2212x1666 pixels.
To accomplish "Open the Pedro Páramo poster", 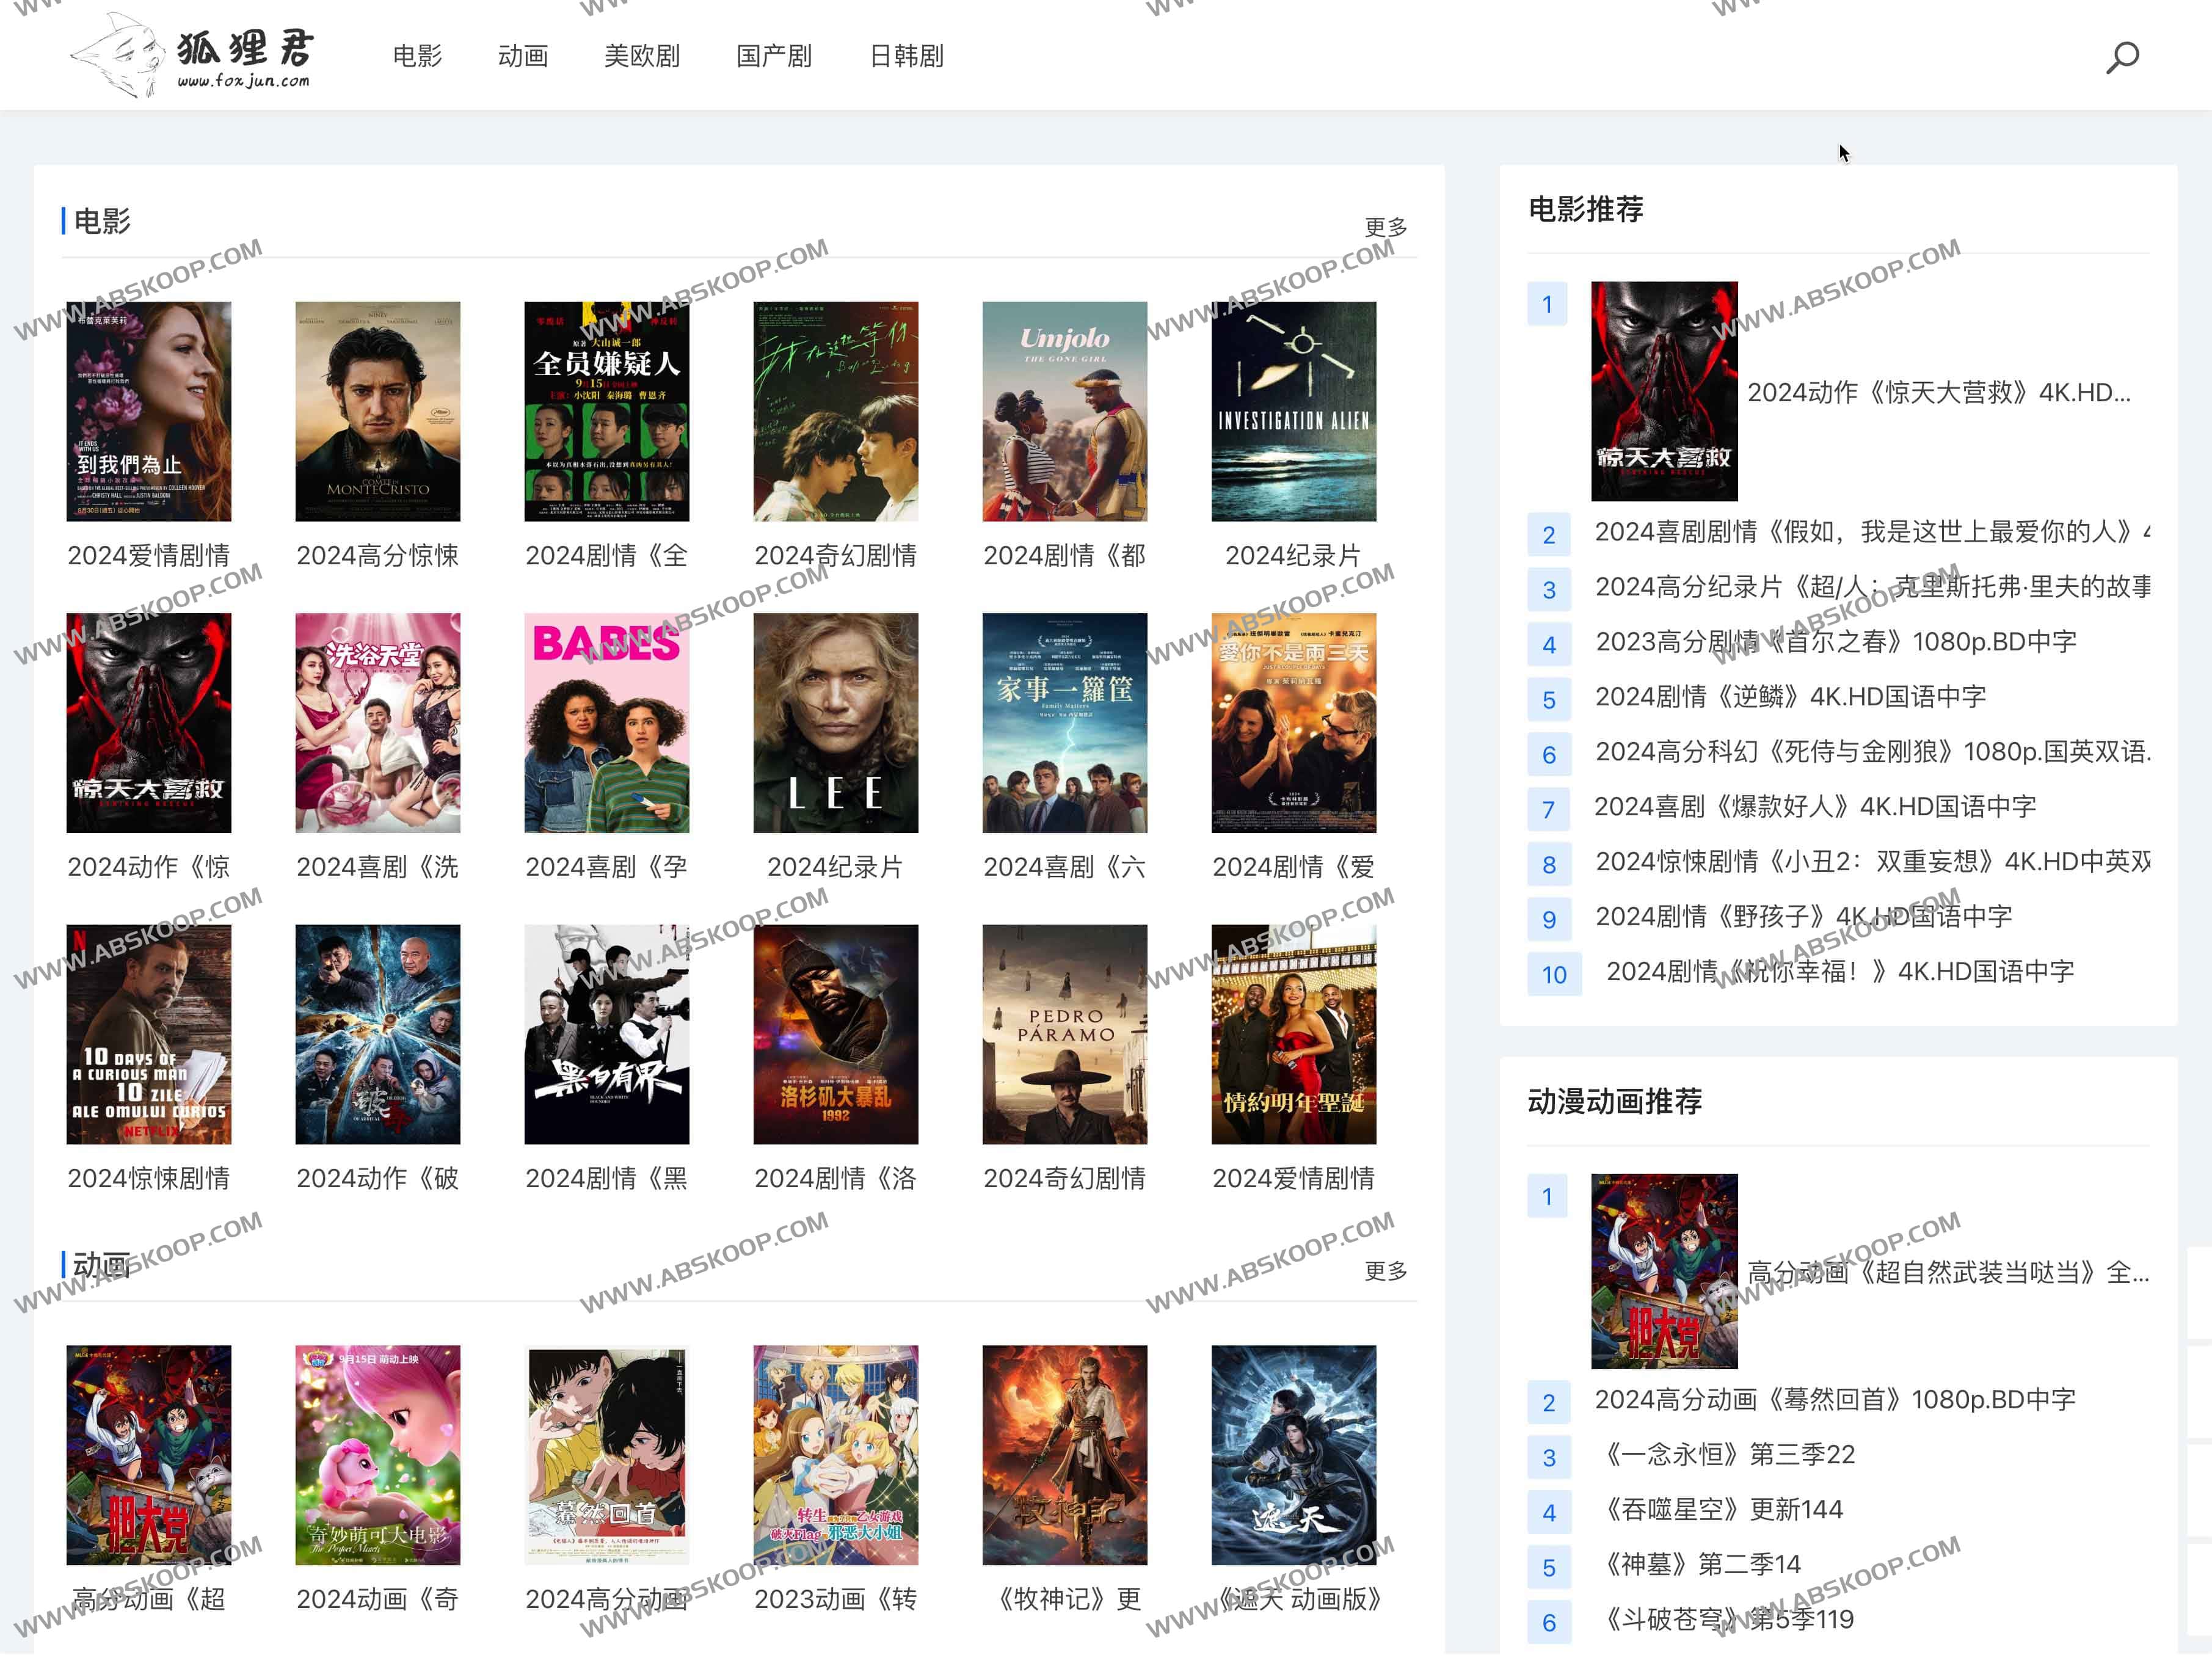I will [x=1064, y=1034].
